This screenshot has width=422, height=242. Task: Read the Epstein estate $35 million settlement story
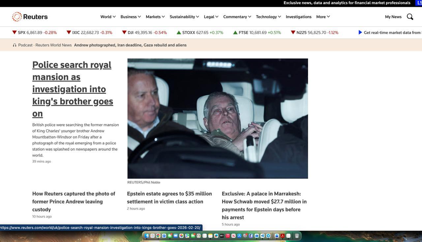pyautogui.click(x=169, y=198)
